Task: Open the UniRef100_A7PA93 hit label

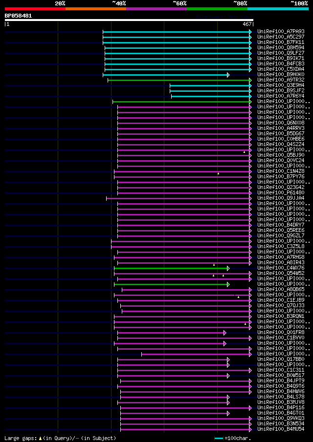Action: [x=281, y=32]
